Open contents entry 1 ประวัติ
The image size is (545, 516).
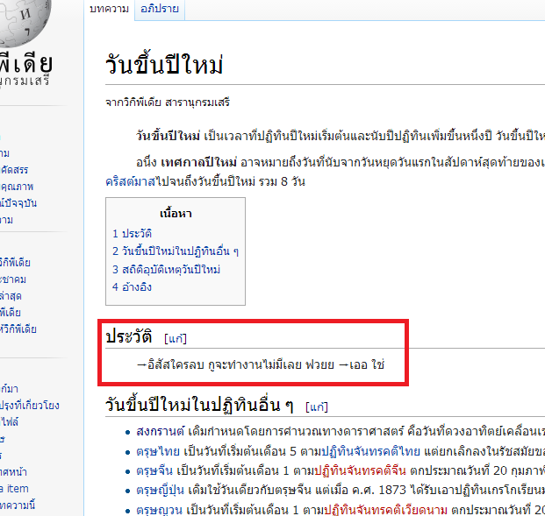tap(132, 234)
